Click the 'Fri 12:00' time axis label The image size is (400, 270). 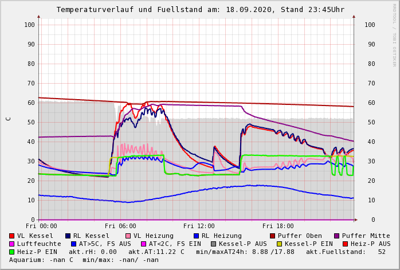coord(199,226)
